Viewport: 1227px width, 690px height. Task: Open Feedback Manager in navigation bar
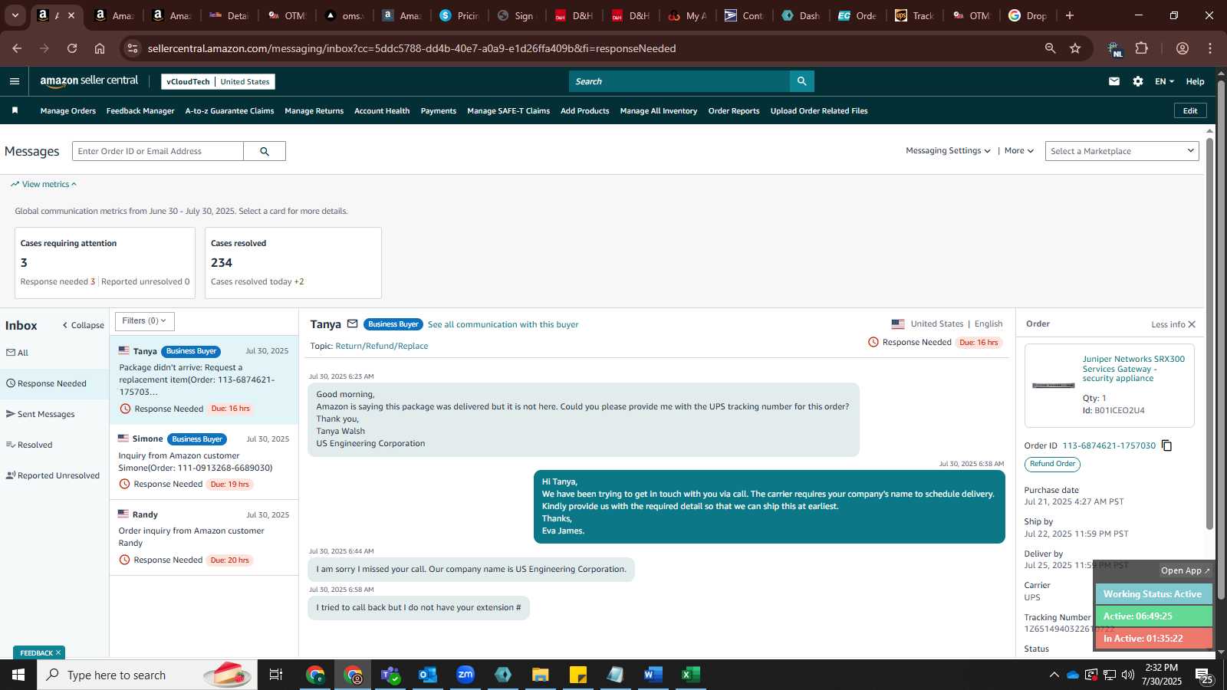point(140,111)
